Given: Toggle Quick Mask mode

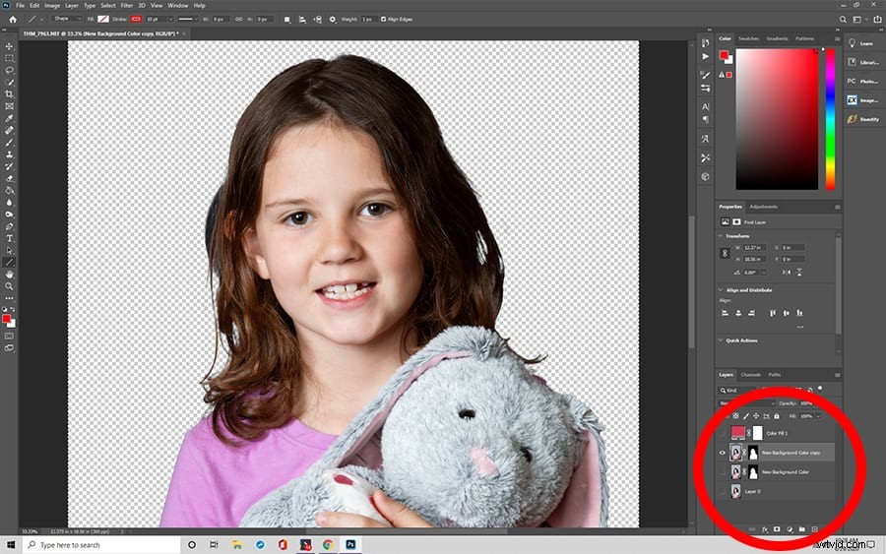Looking at the screenshot, I should [9, 336].
